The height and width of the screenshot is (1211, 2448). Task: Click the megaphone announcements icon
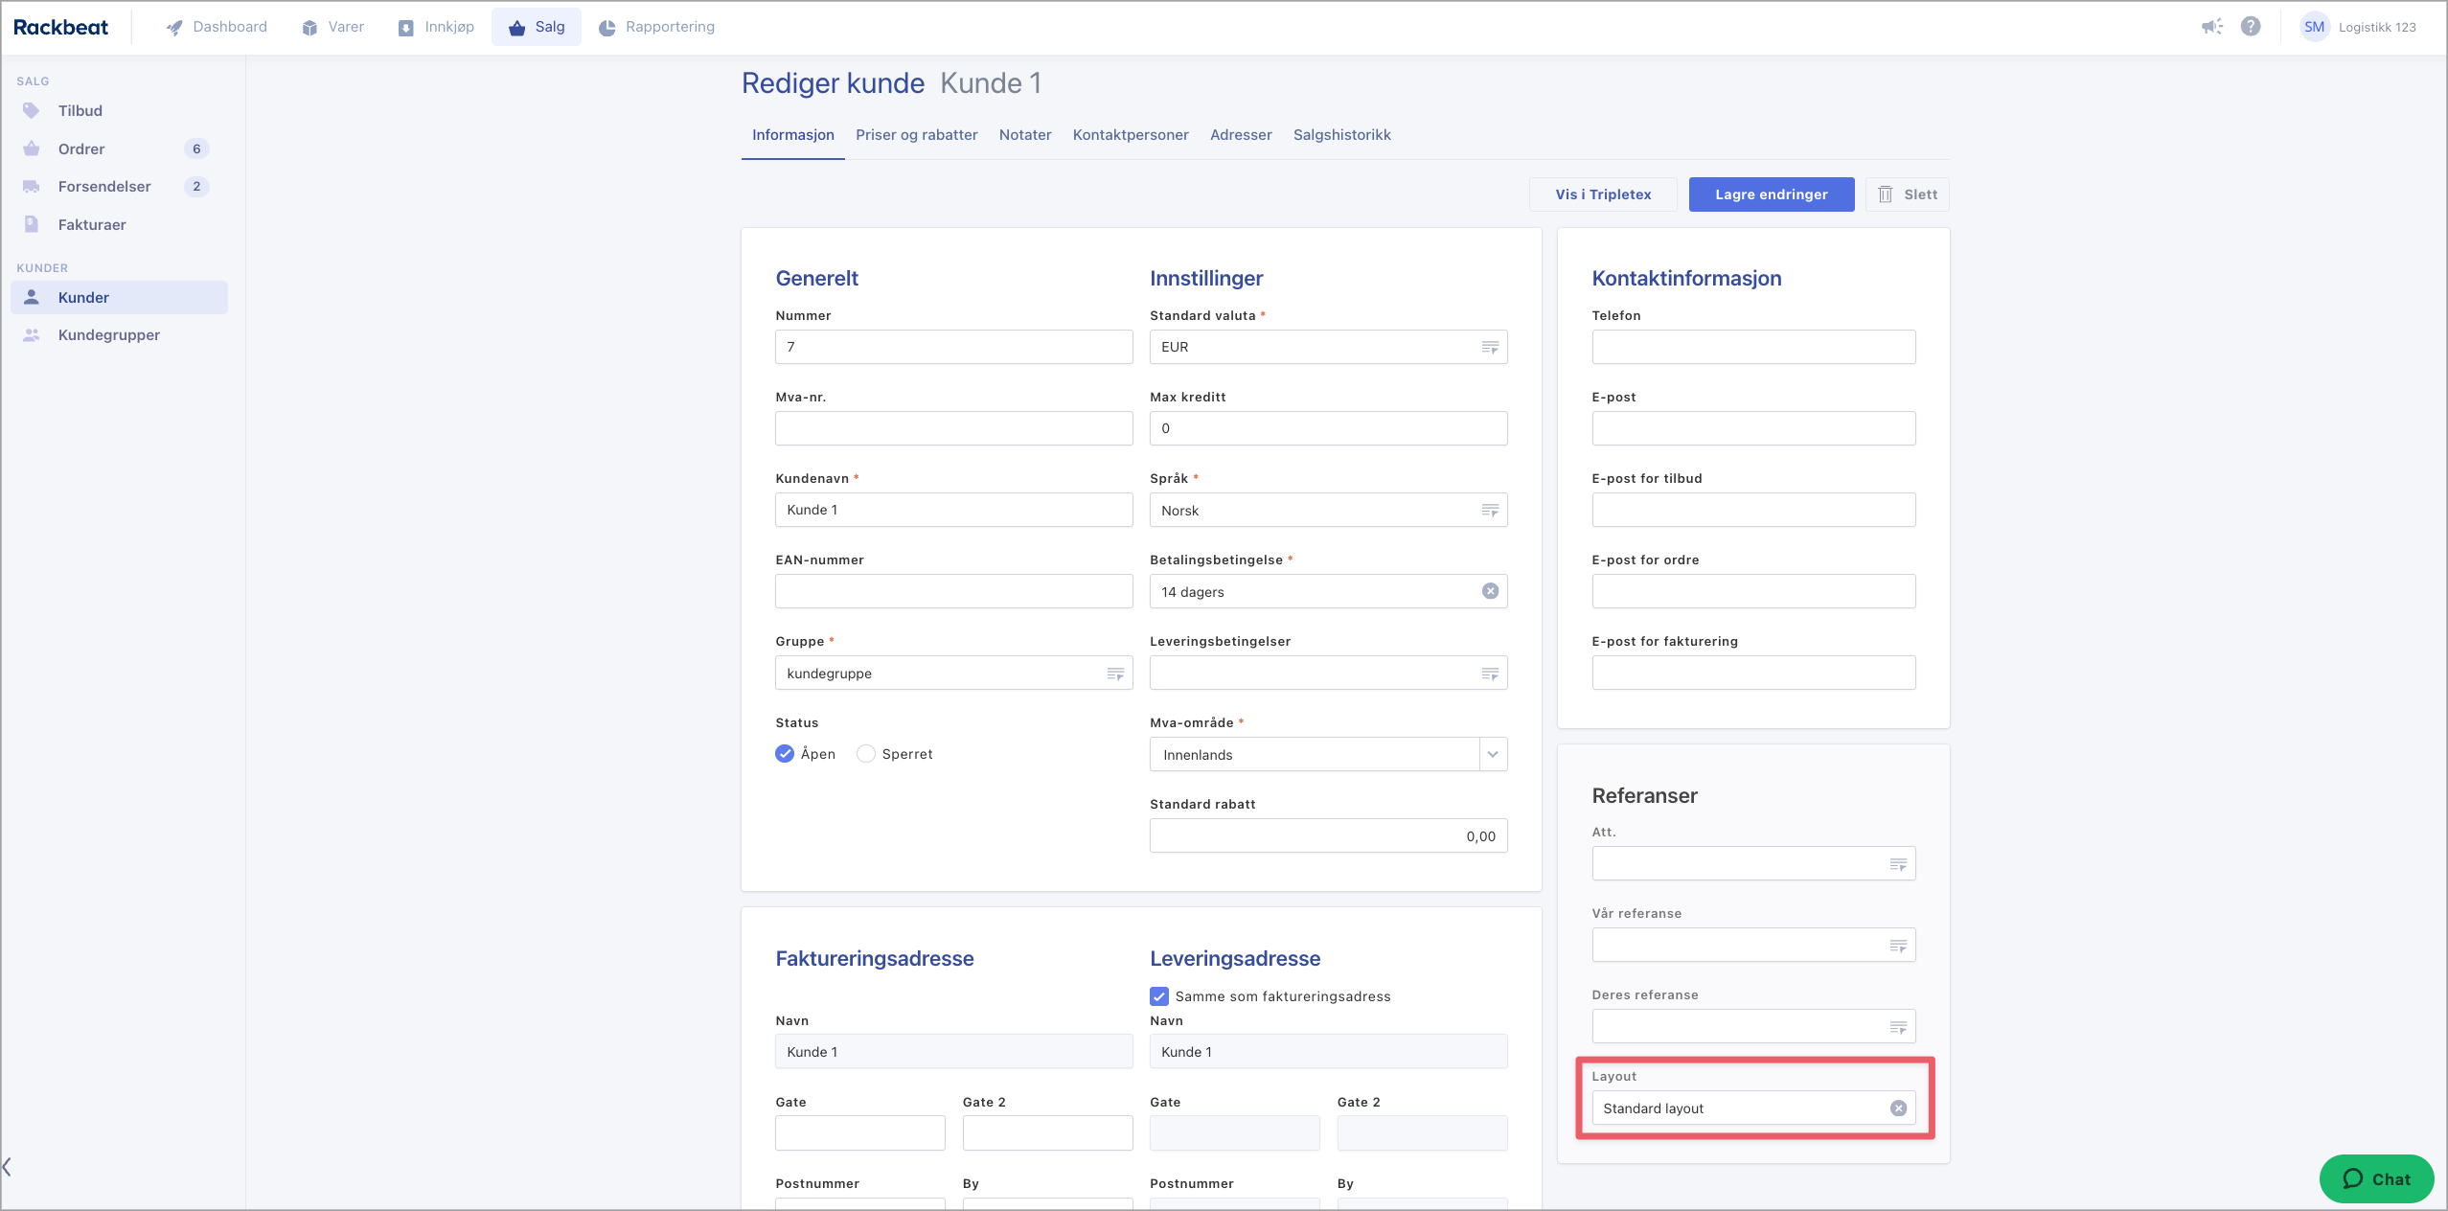coord(2211,27)
